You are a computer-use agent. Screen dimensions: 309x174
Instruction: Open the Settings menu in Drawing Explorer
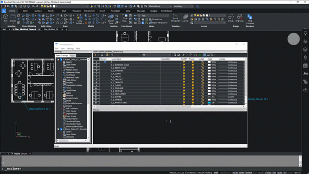70,49
